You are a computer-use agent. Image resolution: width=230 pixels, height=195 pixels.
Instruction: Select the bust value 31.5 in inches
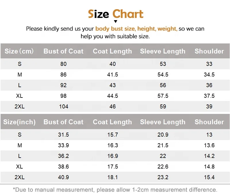tap(64, 135)
